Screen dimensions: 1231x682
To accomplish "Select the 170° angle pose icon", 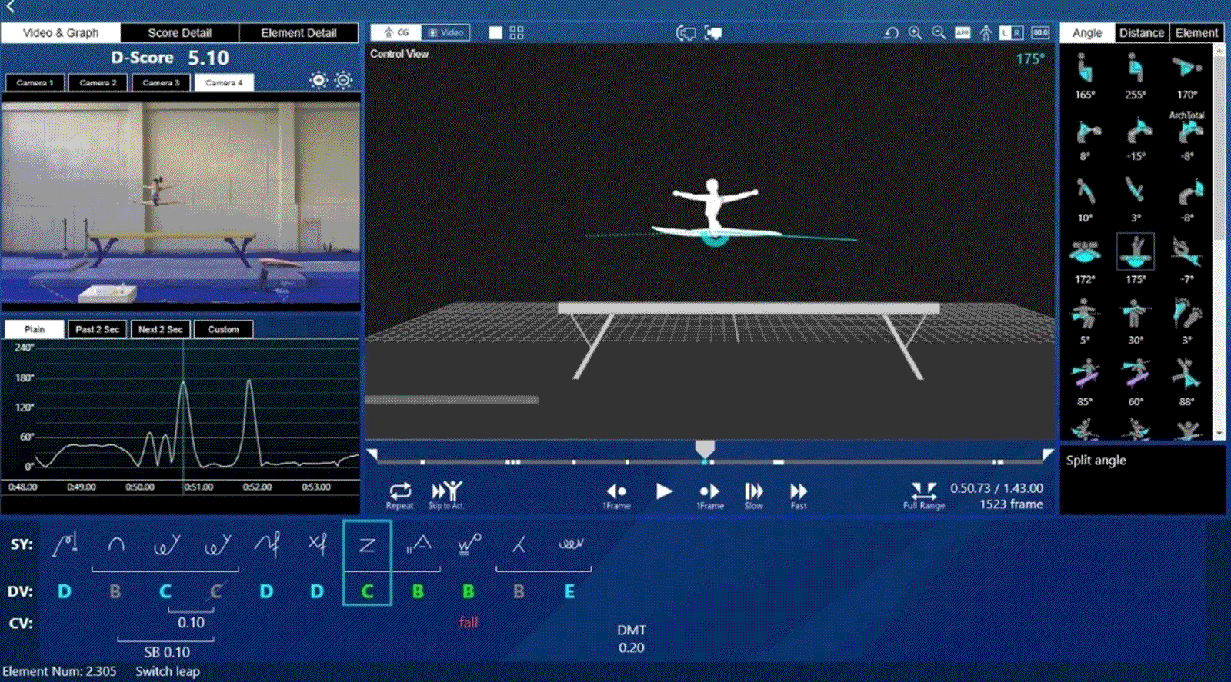I will coord(1186,69).
